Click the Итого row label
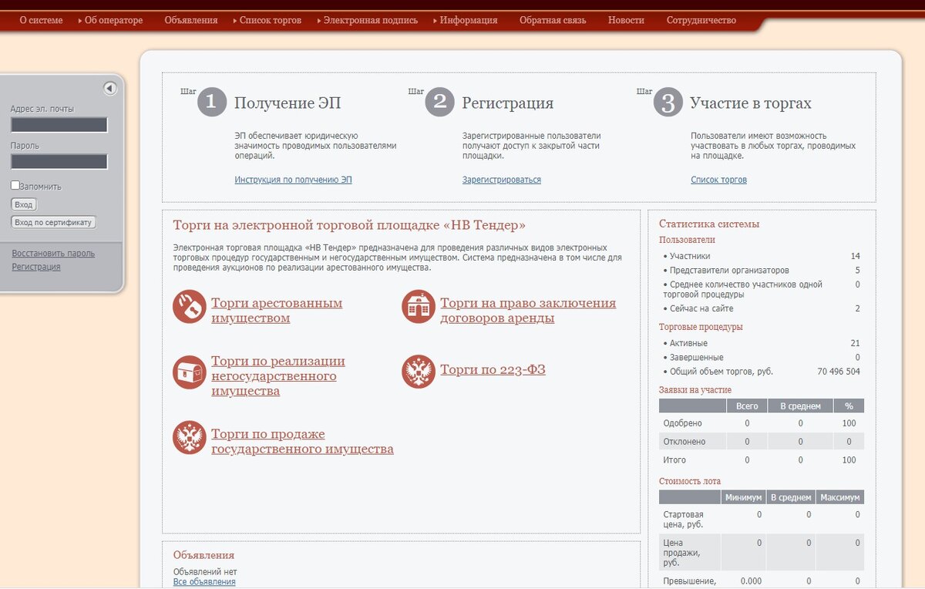 (x=674, y=460)
